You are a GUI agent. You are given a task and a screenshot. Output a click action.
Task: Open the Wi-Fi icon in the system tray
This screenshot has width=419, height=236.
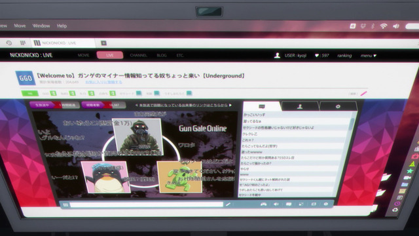tap(384, 26)
